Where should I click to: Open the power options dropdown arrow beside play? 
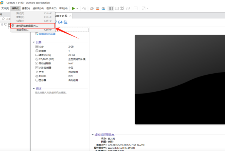pos(77,9)
